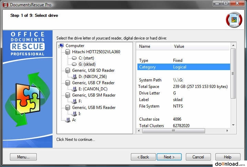Click the System Path property row
Screen dimensions: 247x167
[184, 80]
